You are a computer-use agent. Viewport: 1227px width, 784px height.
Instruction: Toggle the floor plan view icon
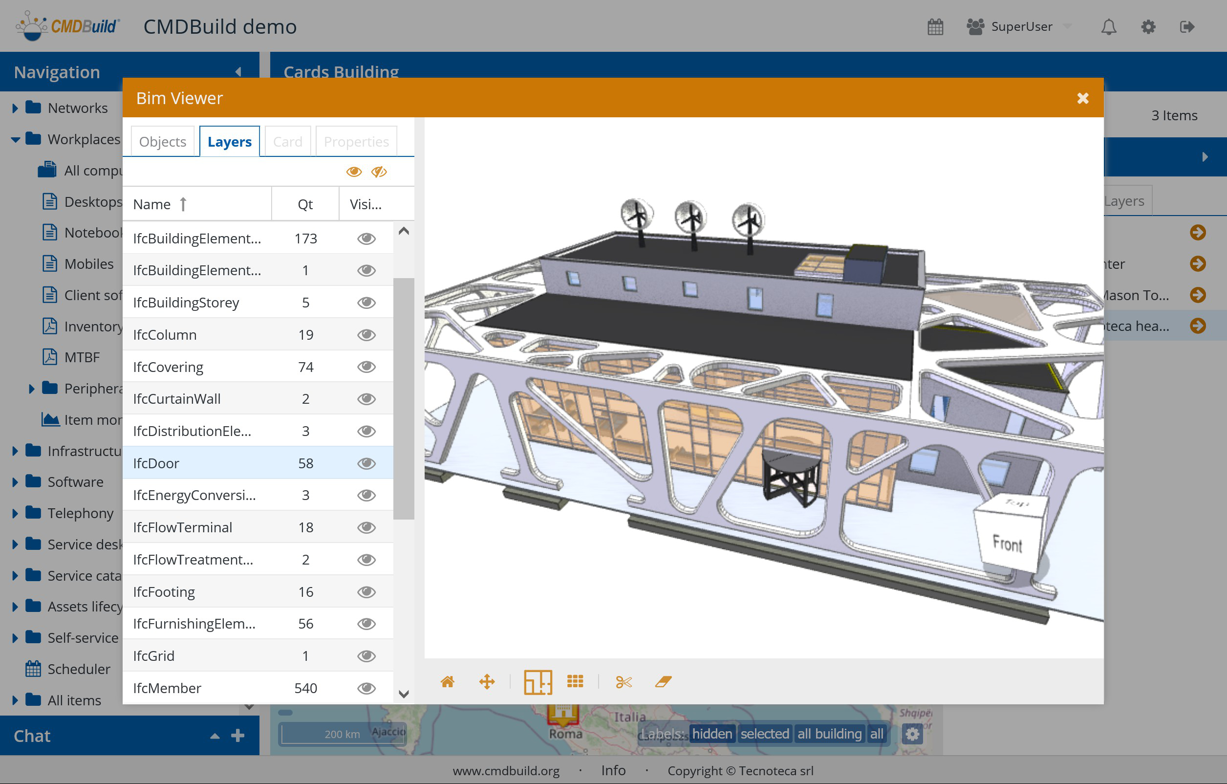[x=538, y=681]
